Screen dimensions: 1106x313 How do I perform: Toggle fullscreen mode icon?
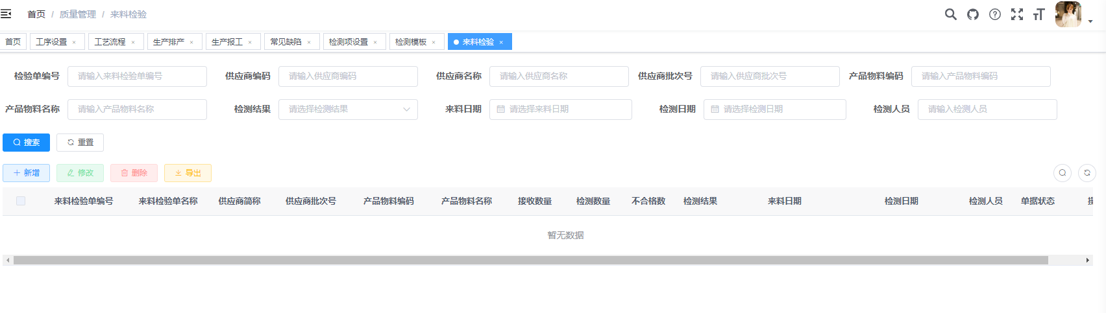tap(1016, 14)
